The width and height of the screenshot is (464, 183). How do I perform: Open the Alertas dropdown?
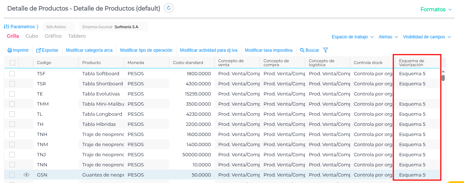tap(388, 37)
